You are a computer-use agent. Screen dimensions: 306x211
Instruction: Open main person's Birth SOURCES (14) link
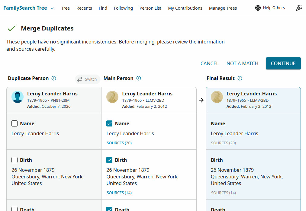119,193
